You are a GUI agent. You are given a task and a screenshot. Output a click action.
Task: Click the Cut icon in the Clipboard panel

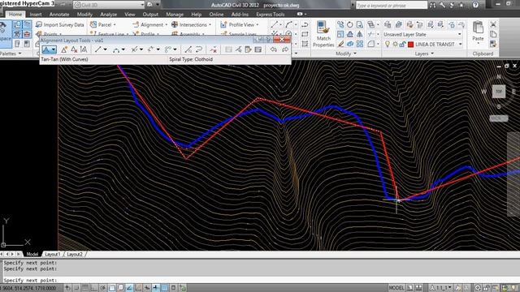[493, 24]
